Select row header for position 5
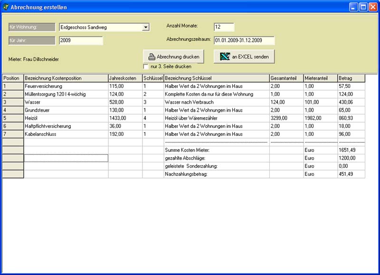Image resolution: width=380 pixels, height=275 pixels. point(13,118)
